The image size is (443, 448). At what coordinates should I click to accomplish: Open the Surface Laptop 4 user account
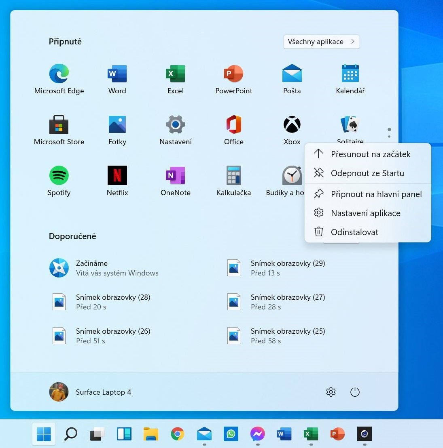(x=90, y=392)
